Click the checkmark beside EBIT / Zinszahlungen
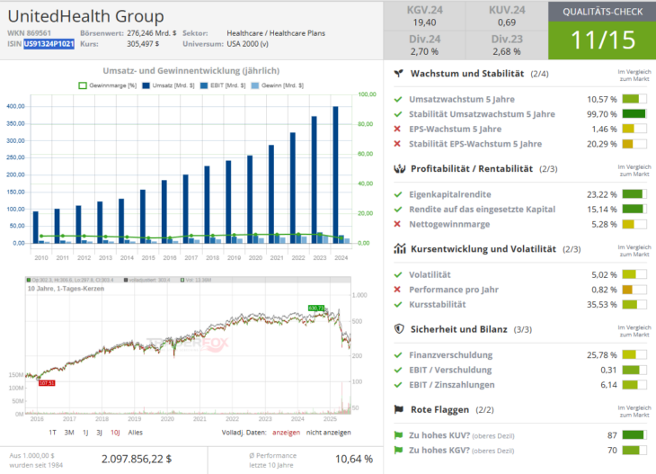This screenshot has width=656, height=474. [398, 385]
